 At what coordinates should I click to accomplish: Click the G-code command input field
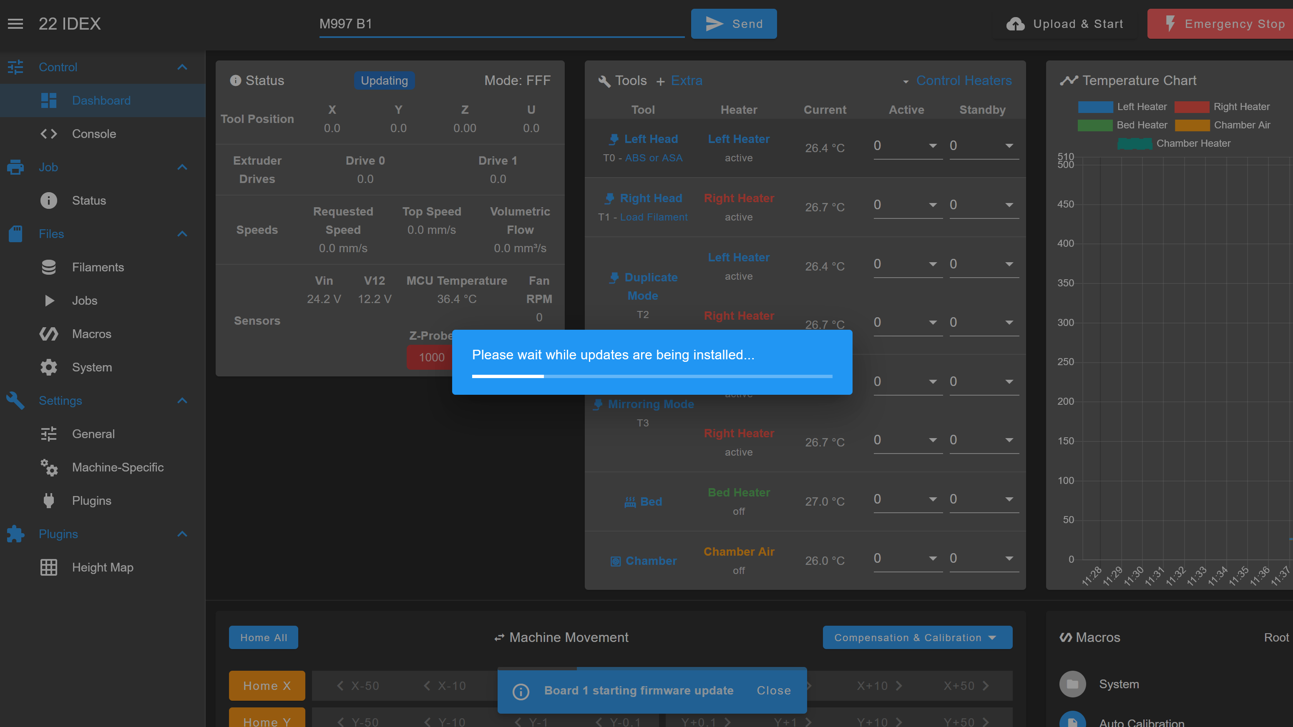click(502, 24)
